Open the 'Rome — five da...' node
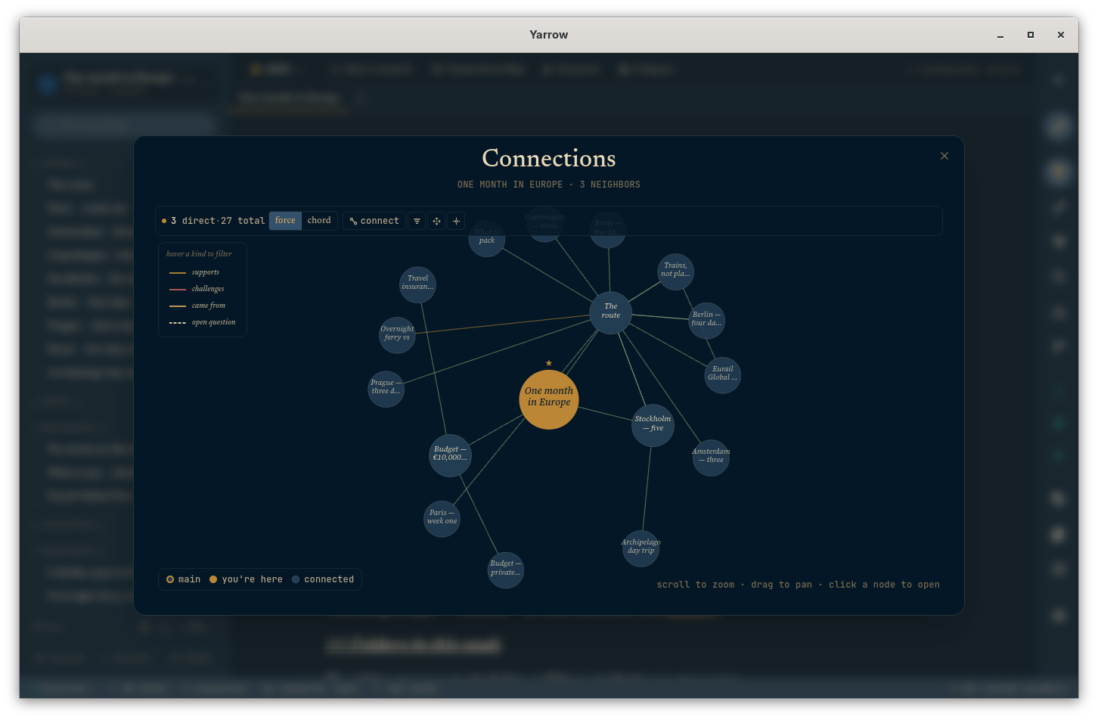This screenshot has width=1098, height=720. [608, 229]
